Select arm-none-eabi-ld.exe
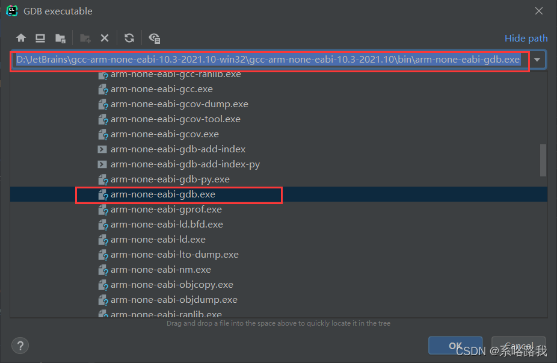Viewport: 557px width, 363px height. point(158,240)
